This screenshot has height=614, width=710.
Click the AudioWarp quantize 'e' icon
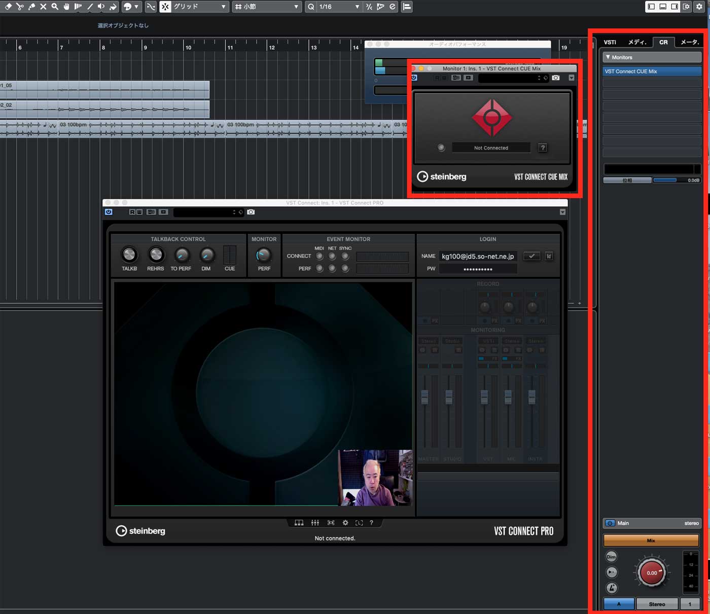pyautogui.click(x=392, y=7)
